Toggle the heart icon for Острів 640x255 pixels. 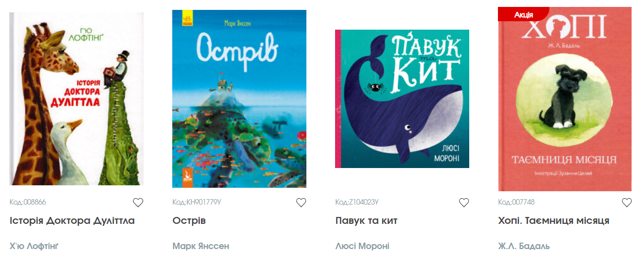pos(301,202)
